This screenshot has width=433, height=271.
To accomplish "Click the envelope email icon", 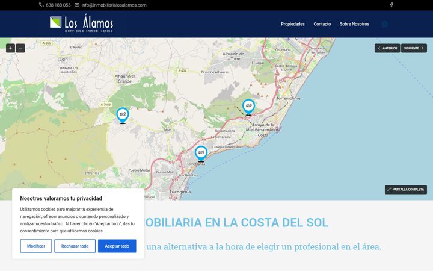I will [x=77, y=5].
